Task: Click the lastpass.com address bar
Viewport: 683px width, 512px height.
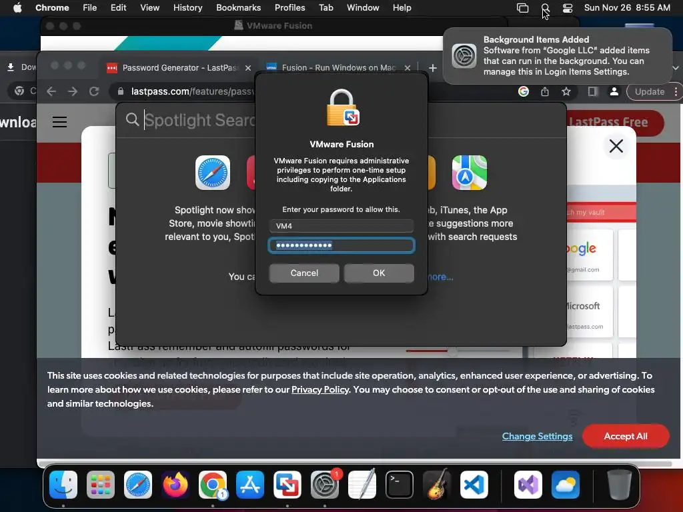Action: click(x=191, y=91)
